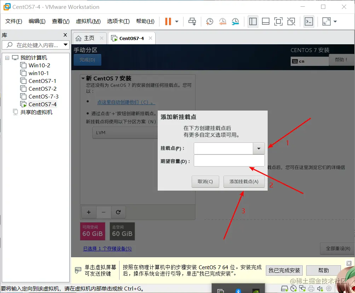Click the refresh reload storage button
The width and height of the screenshot is (355, 293).
[118, 212]
